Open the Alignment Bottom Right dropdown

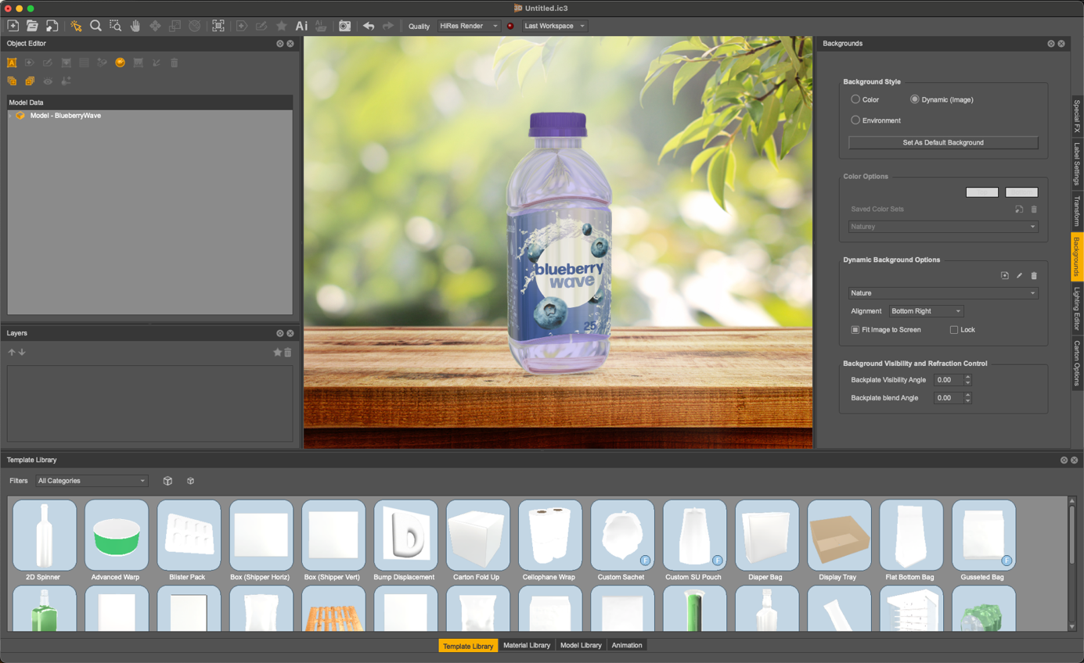(925, 311)
